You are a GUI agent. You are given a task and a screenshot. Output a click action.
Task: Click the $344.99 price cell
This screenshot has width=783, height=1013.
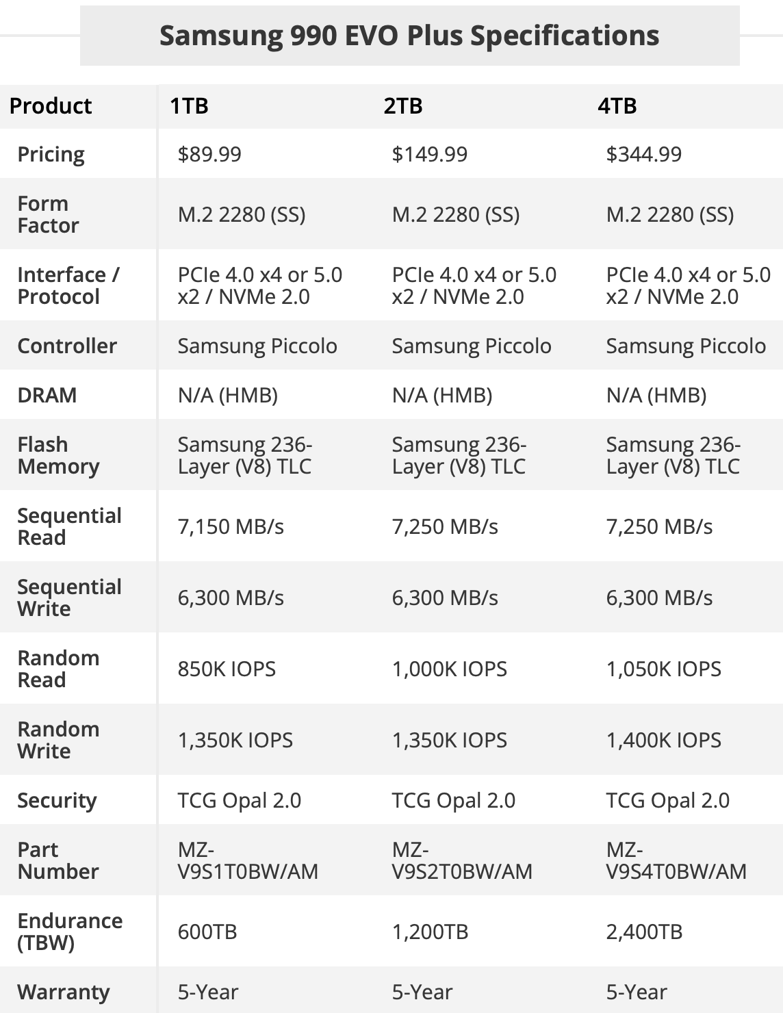[643, 154]
